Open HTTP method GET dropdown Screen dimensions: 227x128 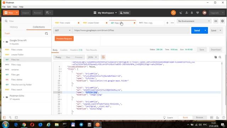point(63,30)
